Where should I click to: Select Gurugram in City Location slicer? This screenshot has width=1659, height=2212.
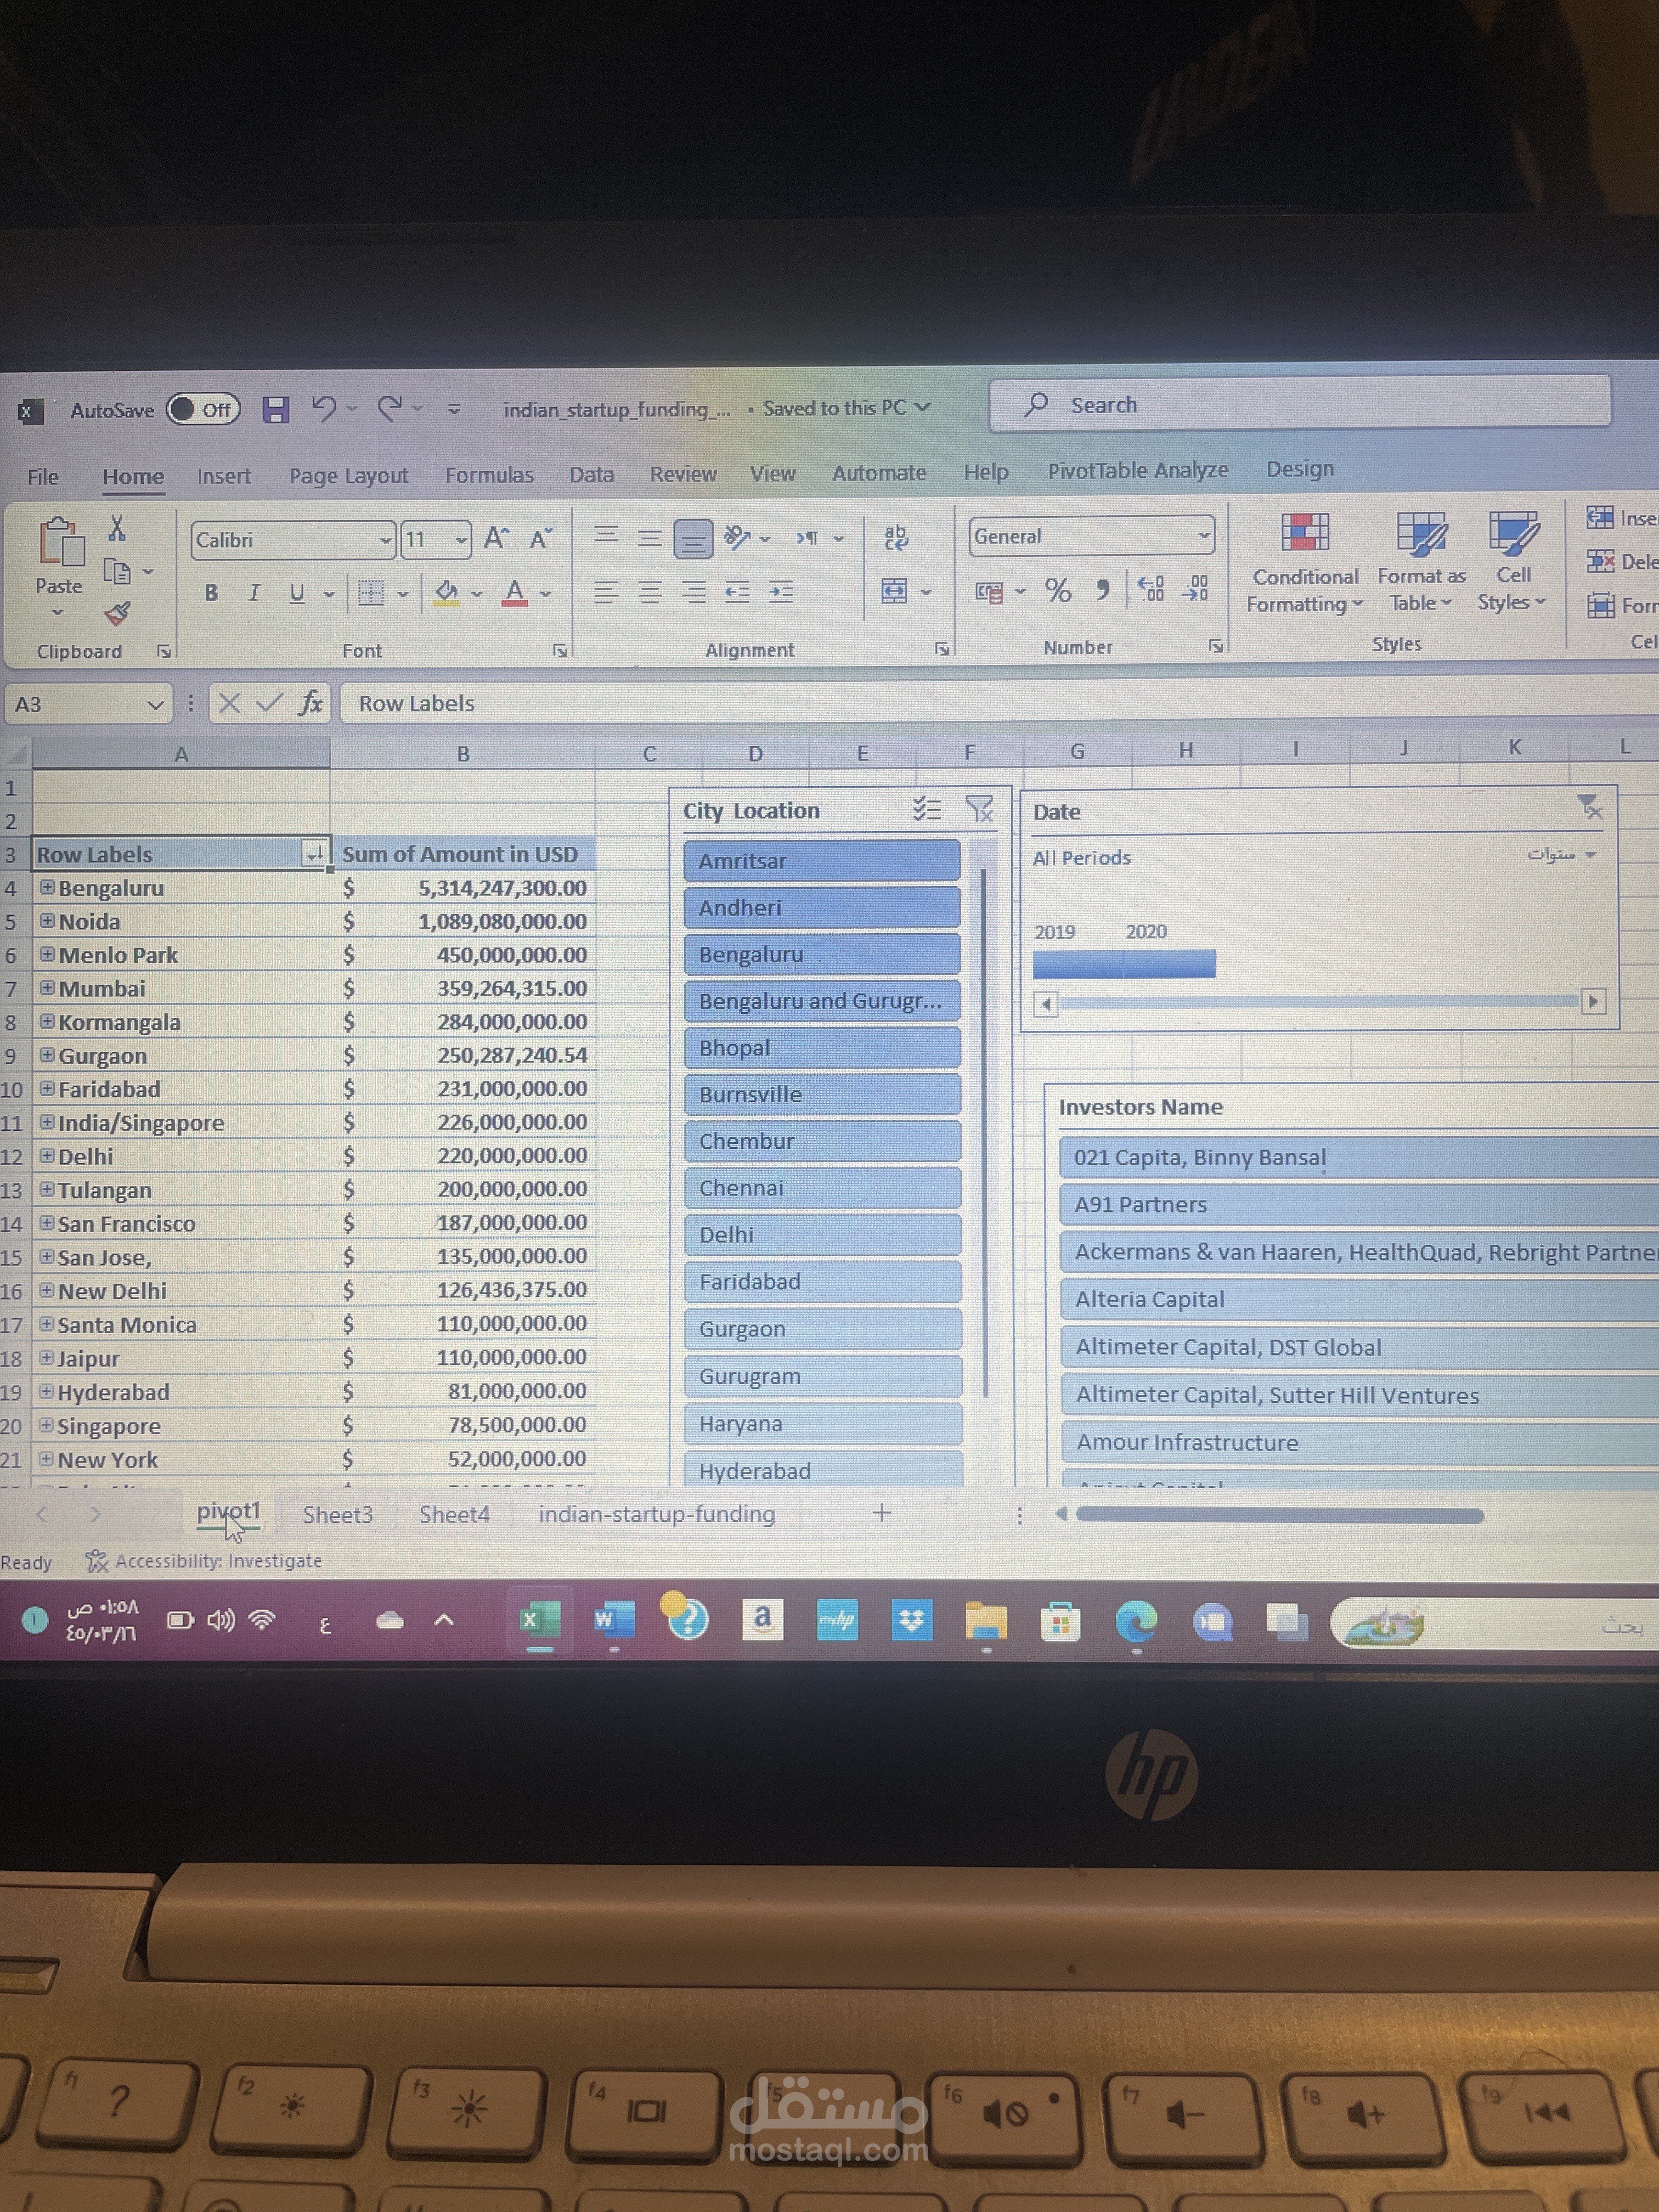pos(823,1376)
